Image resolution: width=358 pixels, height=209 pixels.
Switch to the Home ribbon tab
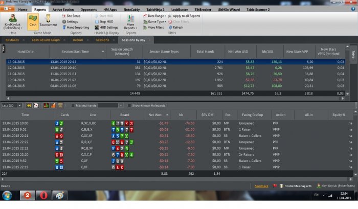(x=23, y=10)
